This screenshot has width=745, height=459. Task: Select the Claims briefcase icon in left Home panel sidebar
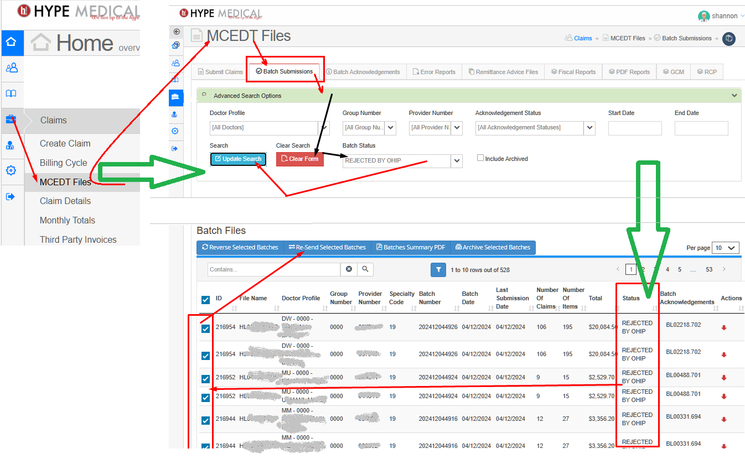coord(11,119)
